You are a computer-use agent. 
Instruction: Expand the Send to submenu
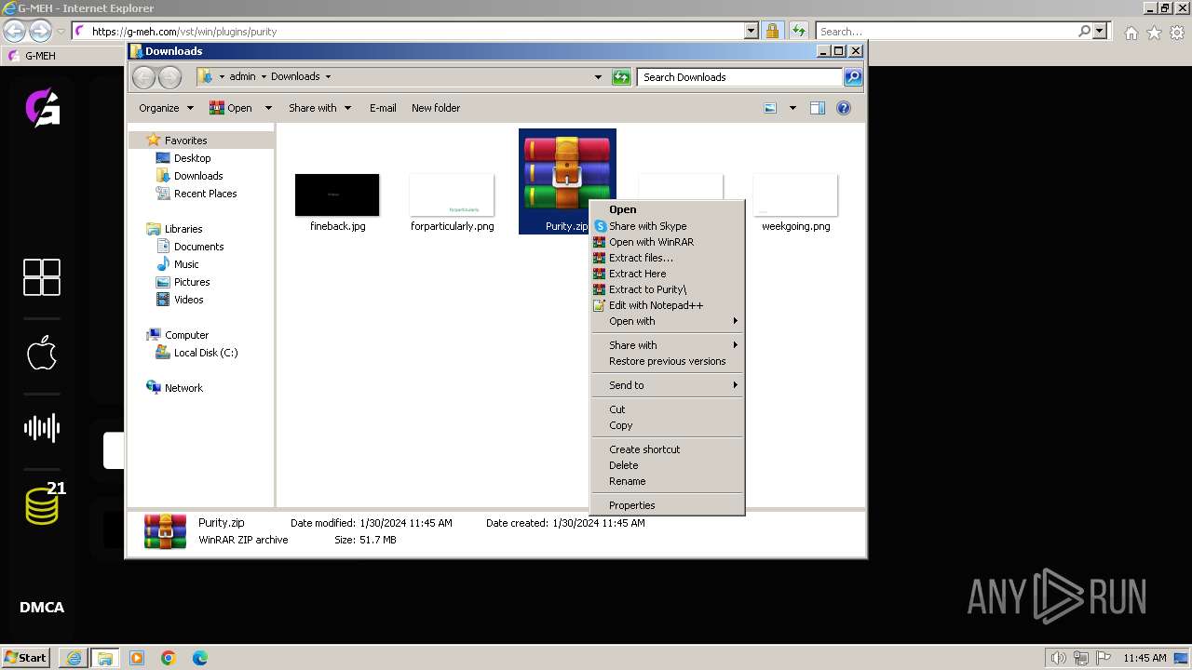pos(668,385)
